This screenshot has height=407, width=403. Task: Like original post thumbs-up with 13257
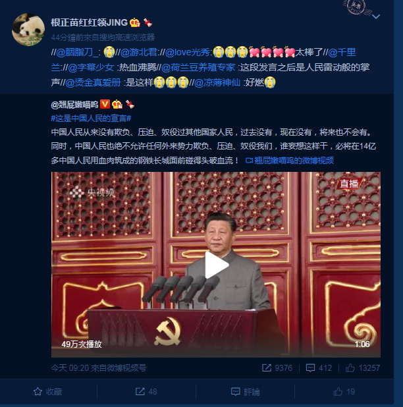point(350,367)
